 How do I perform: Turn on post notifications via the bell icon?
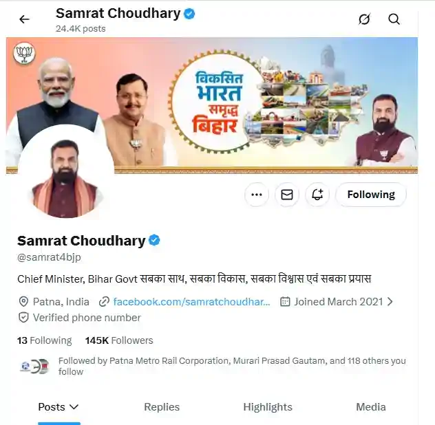point(317,195)
